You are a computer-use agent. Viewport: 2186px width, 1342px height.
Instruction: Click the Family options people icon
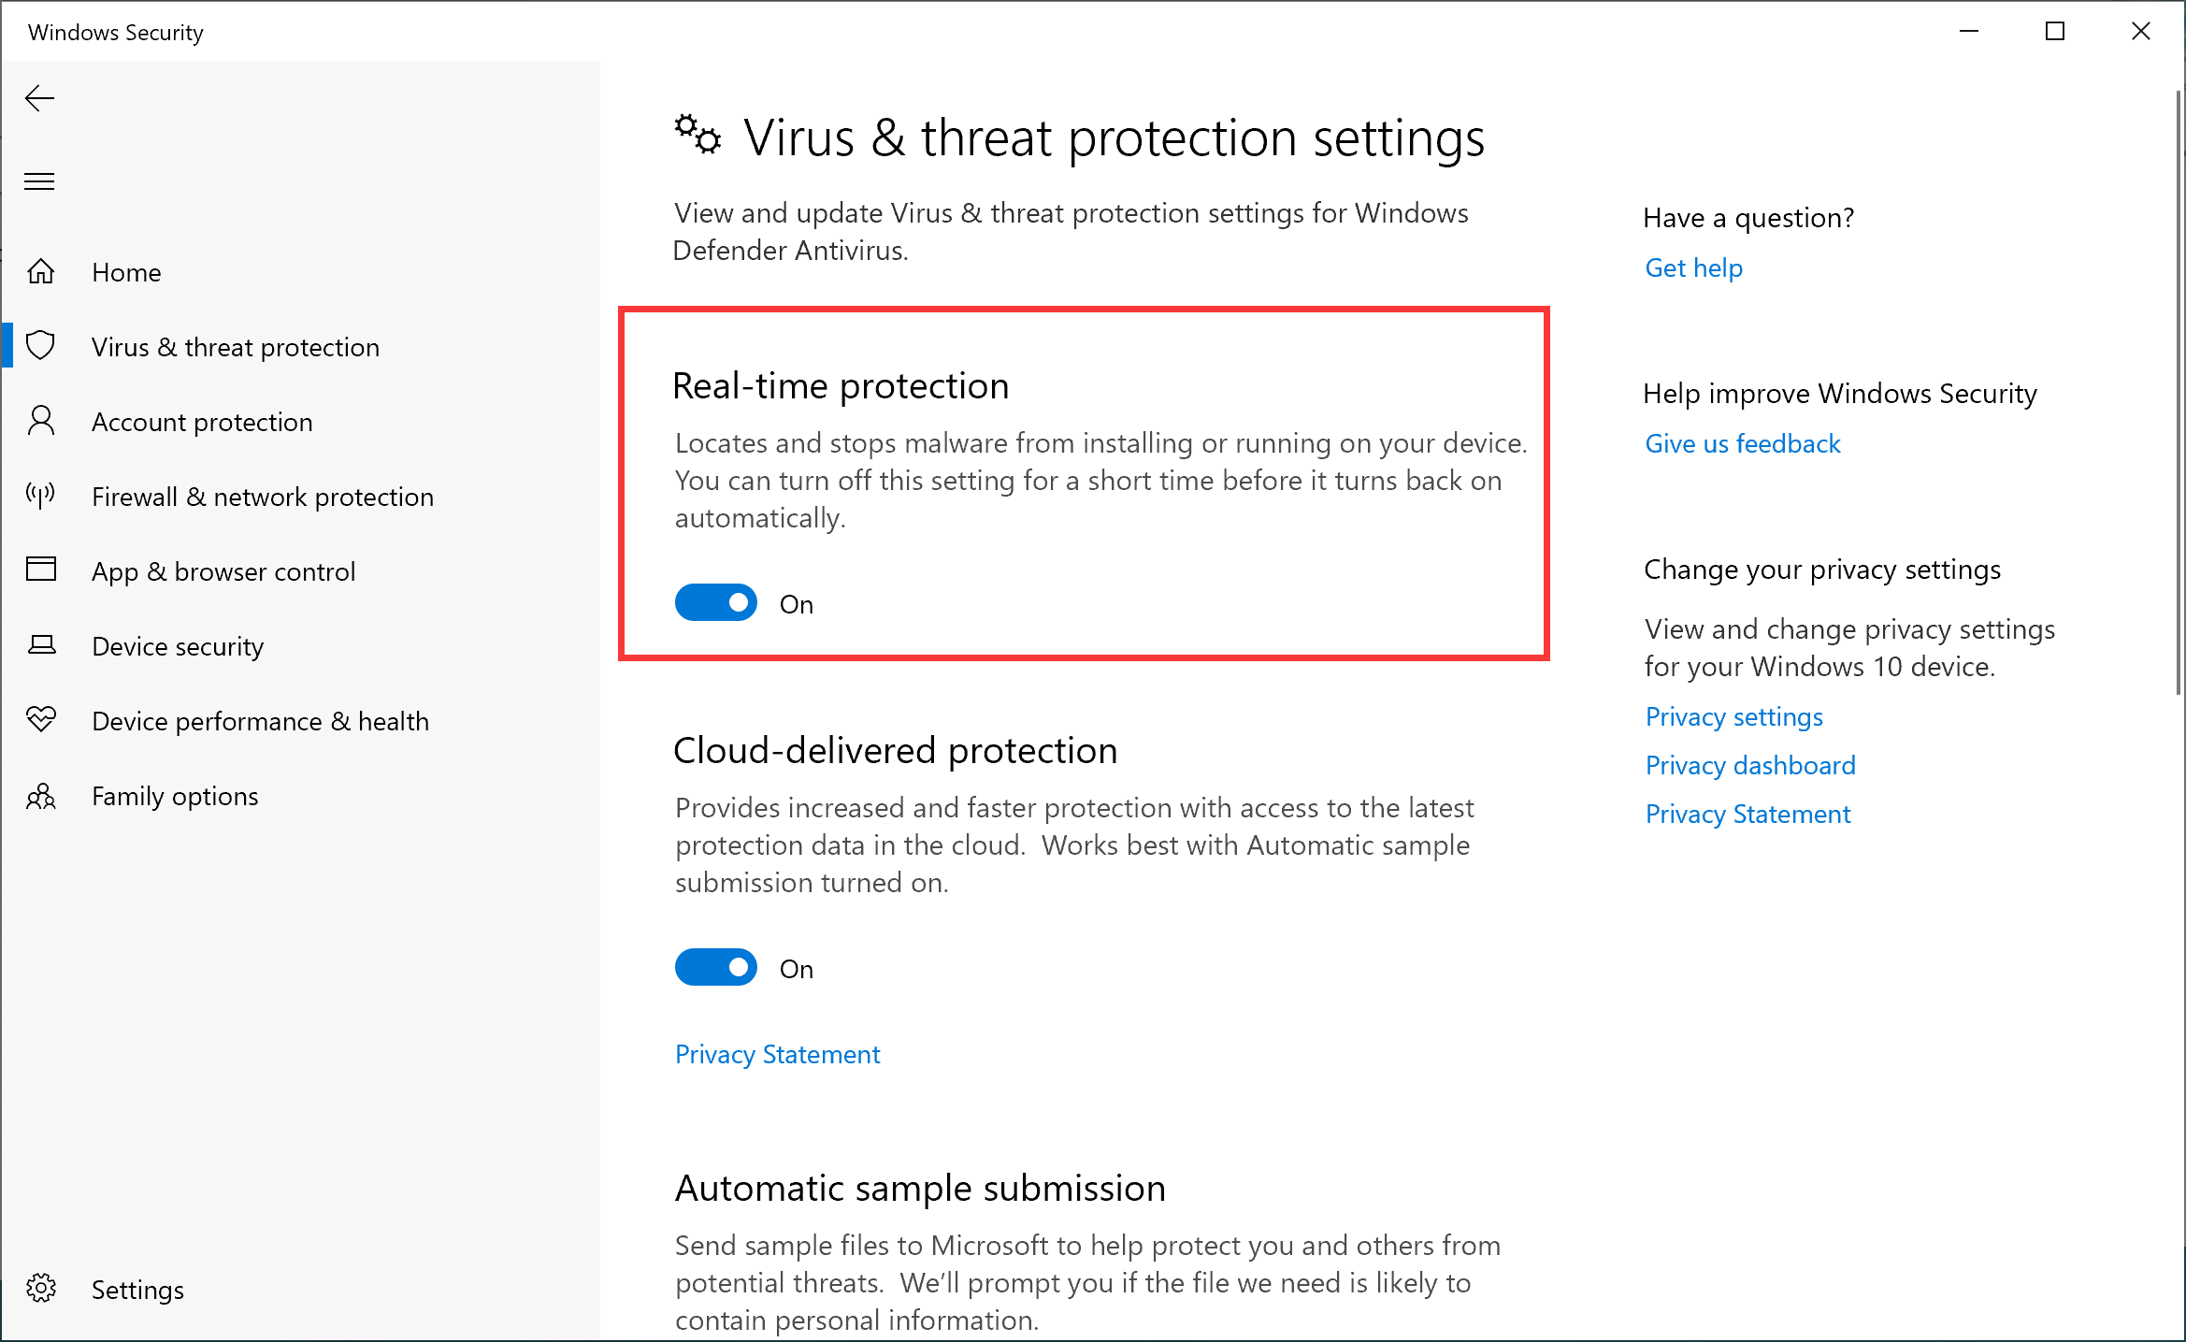pos(41,796)
